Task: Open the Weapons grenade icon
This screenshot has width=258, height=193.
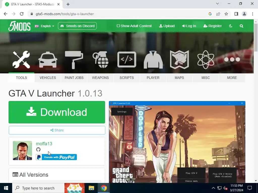Action: 101,60
